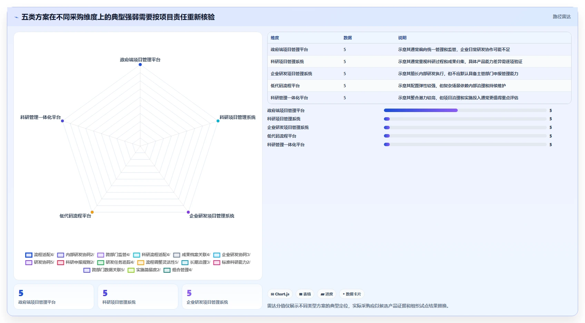Toggle the 标准科研能力2 legend series

pyautogui.click(x=231, y=262)
